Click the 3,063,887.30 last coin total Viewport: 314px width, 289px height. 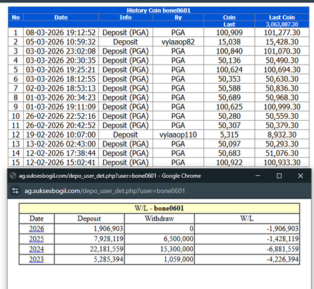coord(282,25)
